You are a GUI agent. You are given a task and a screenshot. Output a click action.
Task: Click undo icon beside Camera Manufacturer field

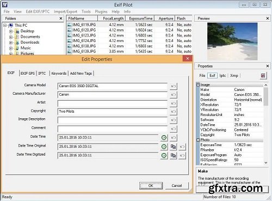point(174,95)
